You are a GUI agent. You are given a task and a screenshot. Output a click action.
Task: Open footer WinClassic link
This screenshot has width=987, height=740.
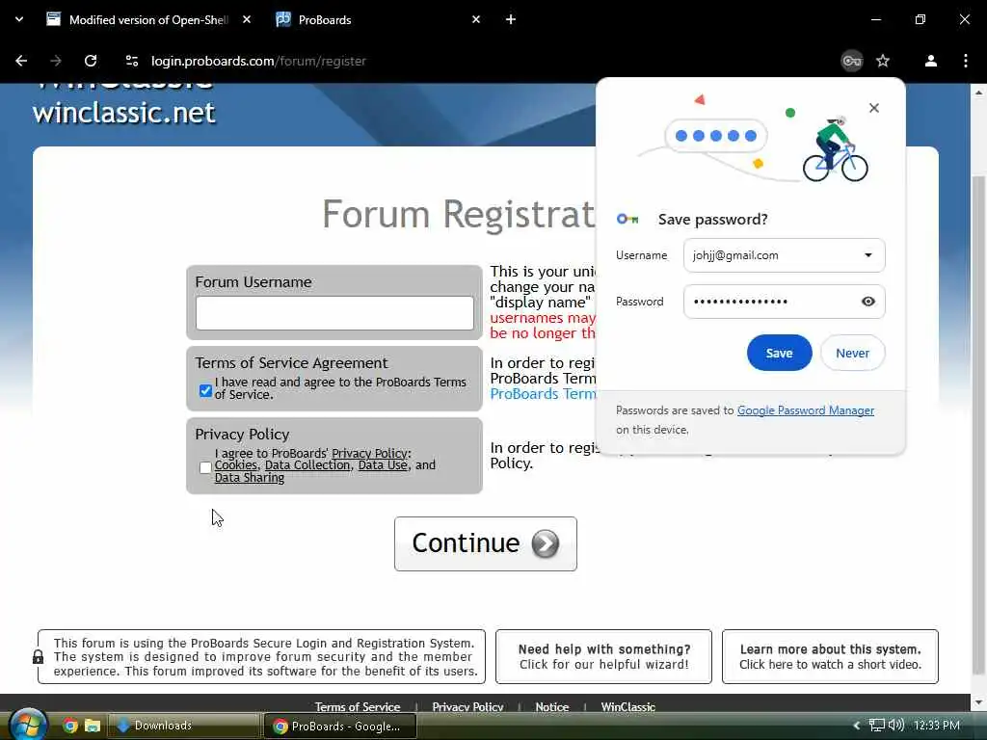coord(628,706)
